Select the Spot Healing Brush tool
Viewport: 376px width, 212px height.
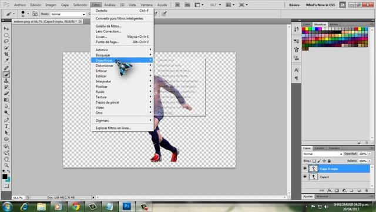pos(6,68)
